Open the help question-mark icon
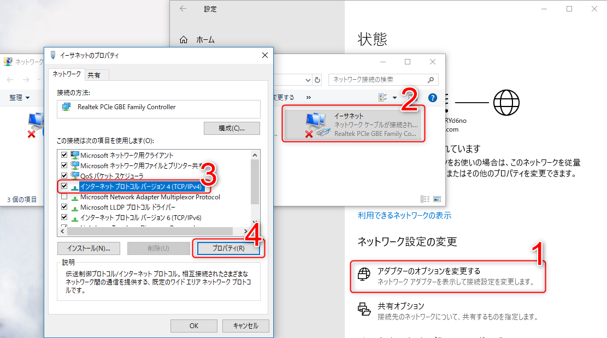Viewport: 607px width, 338px height. (x=432, y=98)
